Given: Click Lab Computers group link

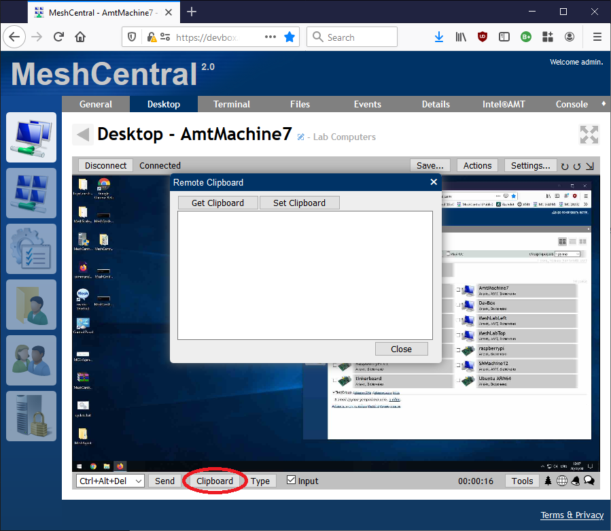Looking at the screenshot, I should point(345,137).
